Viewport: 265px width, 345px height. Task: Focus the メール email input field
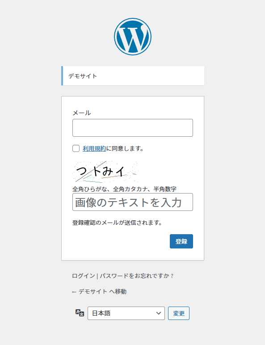[x=133, y=128]
